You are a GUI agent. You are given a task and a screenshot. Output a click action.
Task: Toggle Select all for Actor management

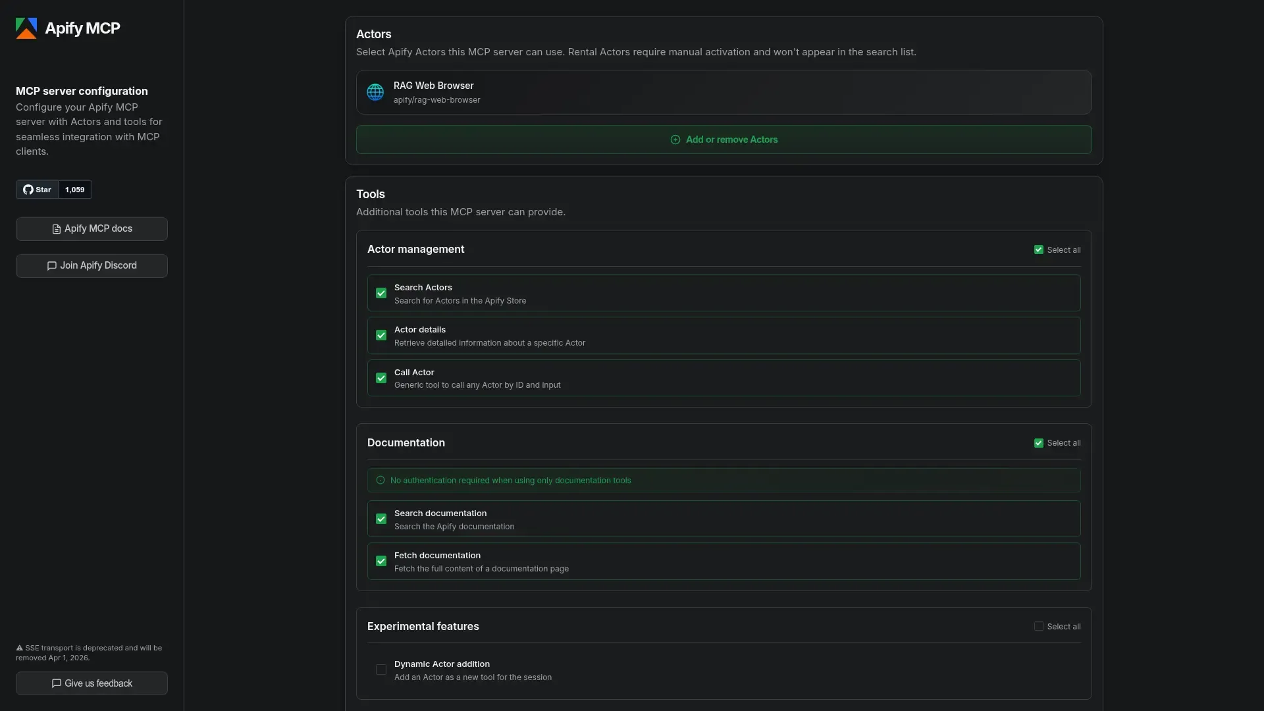click(x=1039, y=250)
